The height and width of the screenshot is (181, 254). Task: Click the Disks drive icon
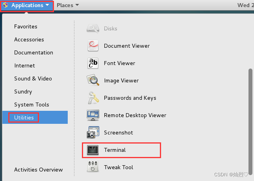(x=93, y=29)
